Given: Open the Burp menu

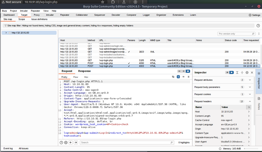Looking at the screenshot, I should coord(5,11).
